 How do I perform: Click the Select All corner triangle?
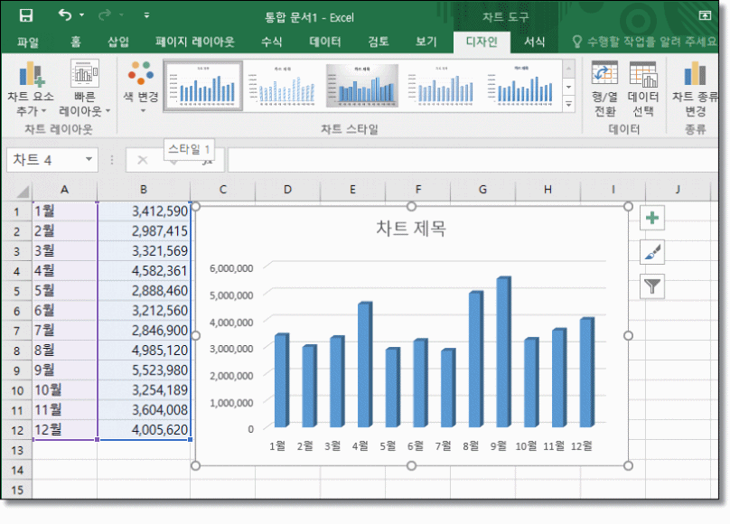click(22, 191)
